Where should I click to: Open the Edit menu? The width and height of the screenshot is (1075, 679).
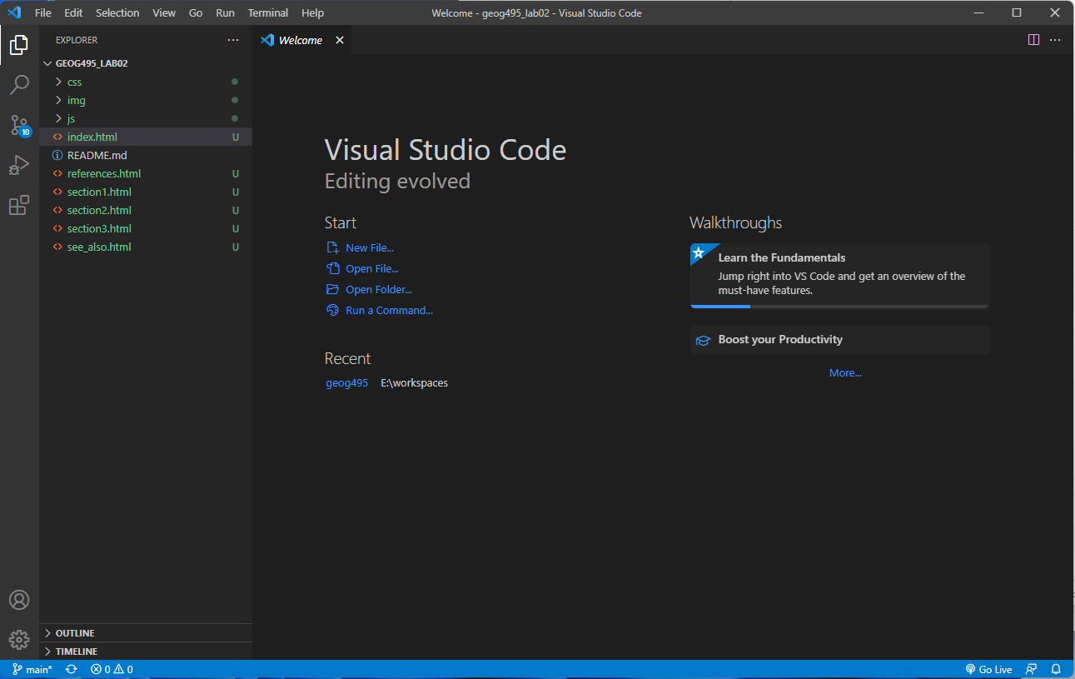click(73, 12)
